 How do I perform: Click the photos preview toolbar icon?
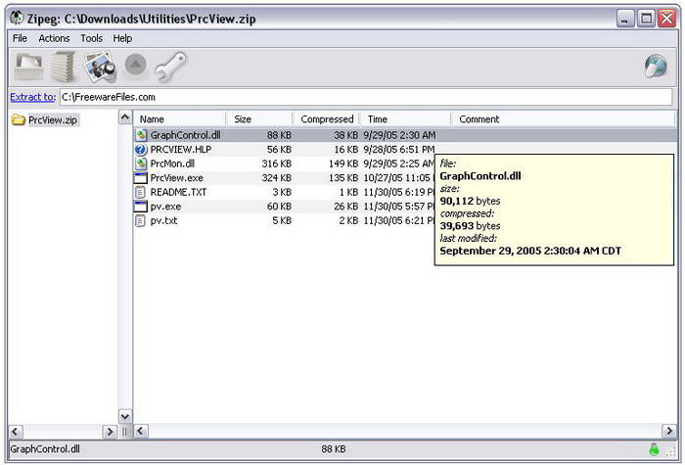coord(100,67)
